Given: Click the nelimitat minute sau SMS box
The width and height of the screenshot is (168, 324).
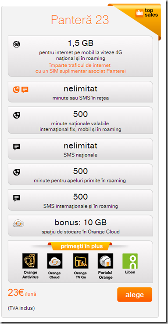Looking at the screenshot, I should 80,92.
